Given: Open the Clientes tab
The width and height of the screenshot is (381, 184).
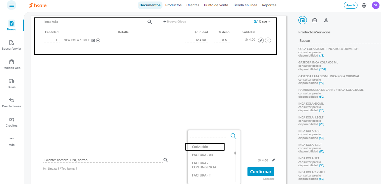Looking at the screenshot, I should point(193,5).
